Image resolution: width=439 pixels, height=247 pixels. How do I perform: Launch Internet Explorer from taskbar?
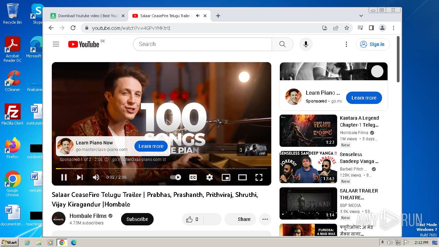27,243
